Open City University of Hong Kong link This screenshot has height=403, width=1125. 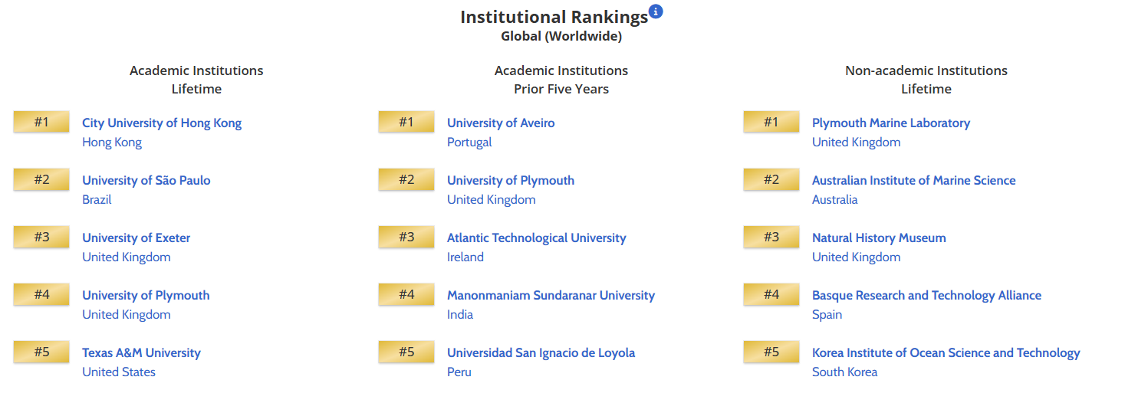tap(162, 123)
